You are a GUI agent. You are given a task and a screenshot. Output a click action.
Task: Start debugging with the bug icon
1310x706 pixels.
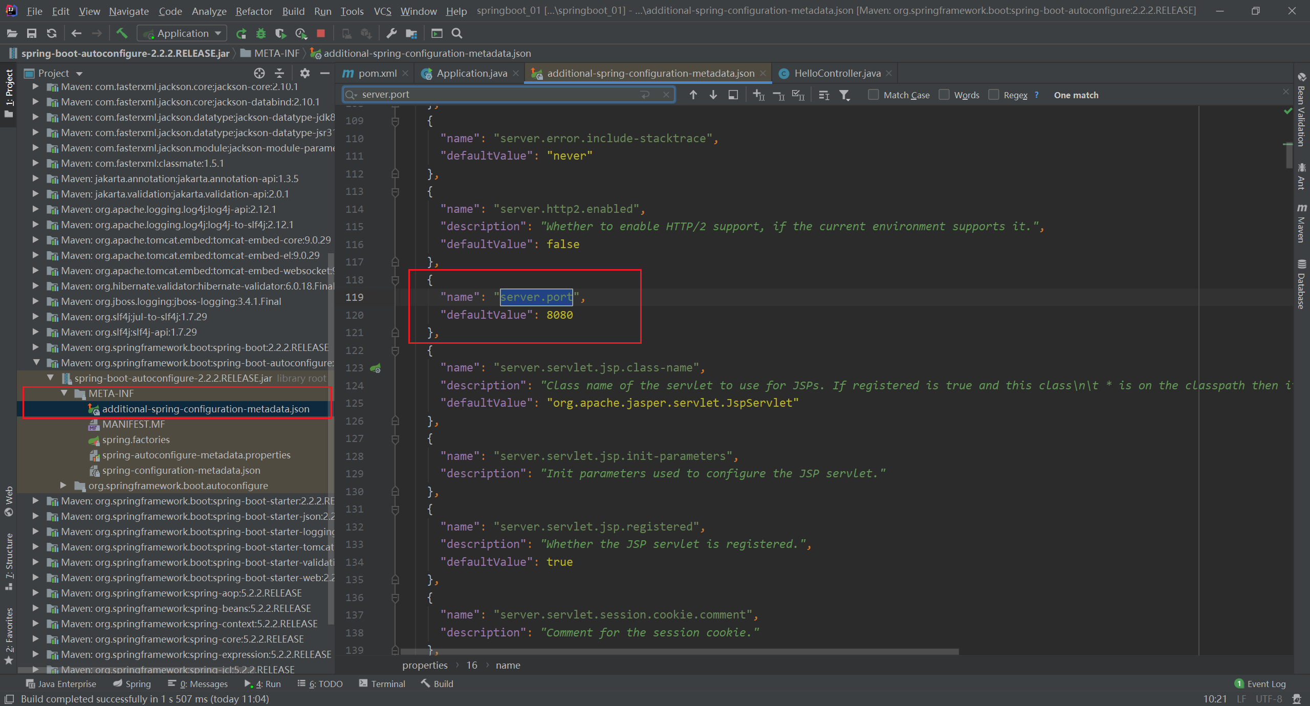click(261, 33)
